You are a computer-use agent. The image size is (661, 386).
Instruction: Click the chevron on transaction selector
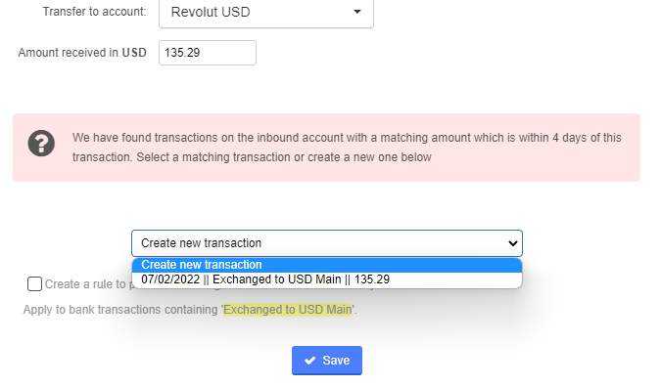tap(512, 243)
